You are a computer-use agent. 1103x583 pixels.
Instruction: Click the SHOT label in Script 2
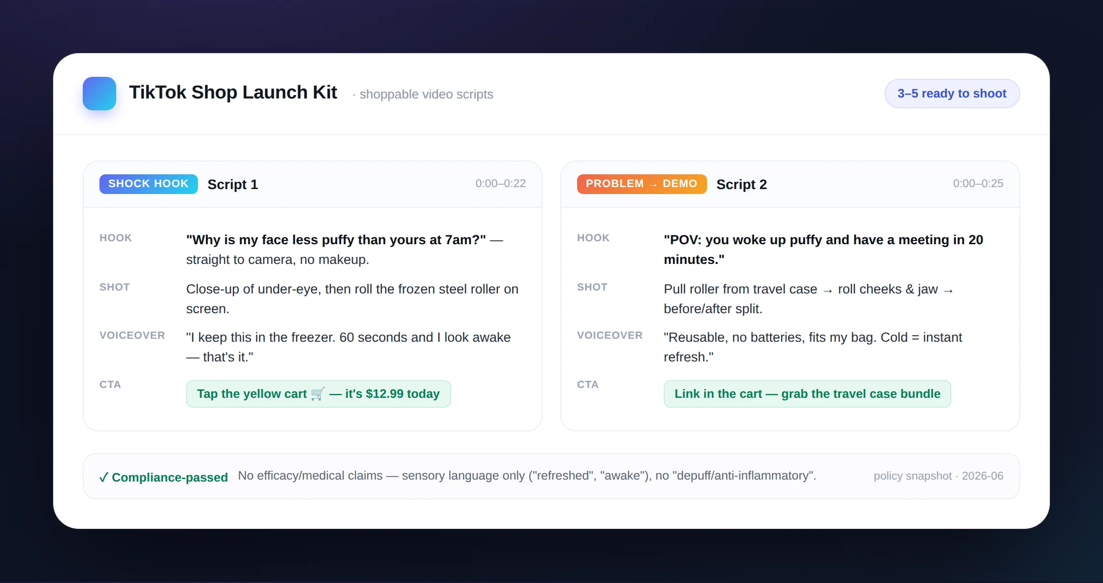point(592,287)
